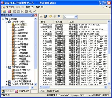Select the 0103电感 tree node
Screen dimensions: 112x98
coord(20,30)
